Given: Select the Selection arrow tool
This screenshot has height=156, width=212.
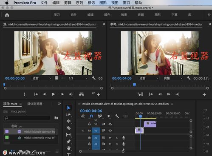Looking at the screenshot, I should [x=68, y=108].
